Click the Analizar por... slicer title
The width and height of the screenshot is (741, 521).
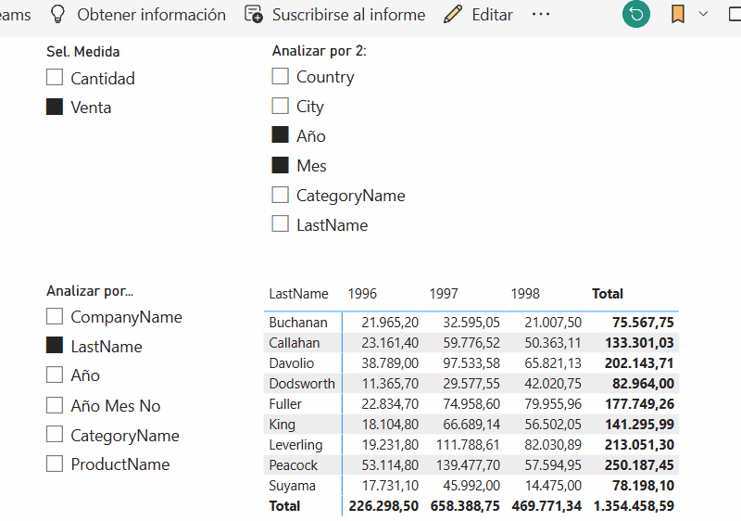click(90, 291)
